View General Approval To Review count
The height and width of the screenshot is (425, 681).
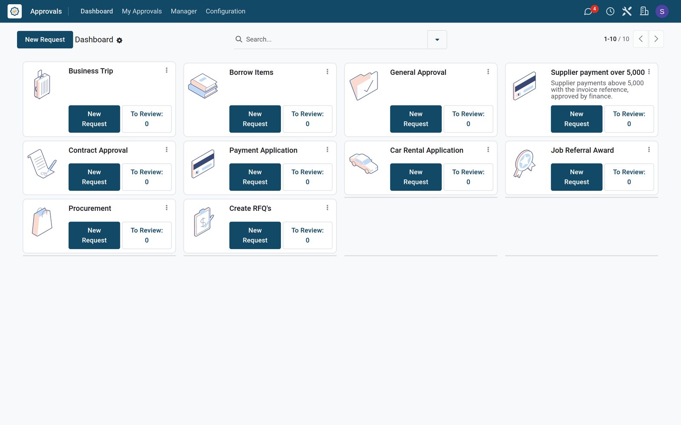(x=468, y=119)
